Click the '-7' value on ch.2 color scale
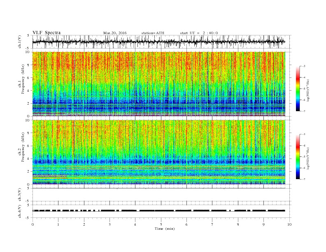 [x=304, y=179]
